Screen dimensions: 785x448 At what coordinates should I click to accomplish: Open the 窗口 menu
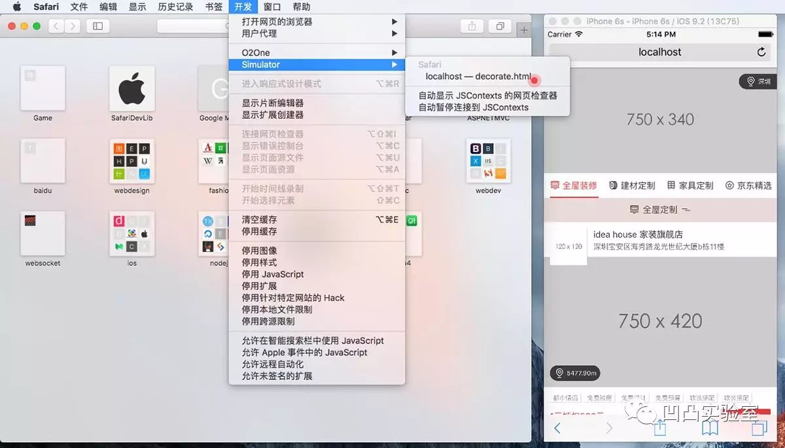point(272,7)
